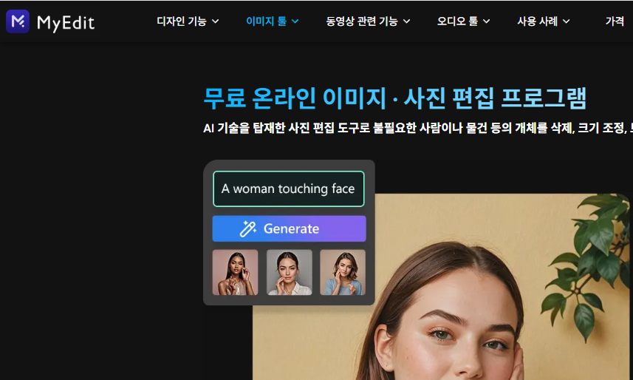Click the magic wand icon on Generate
Image resolution: width=633 pixels, height=380 pixels.
248,228
